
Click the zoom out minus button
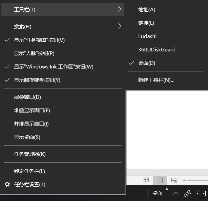(184, 180)
